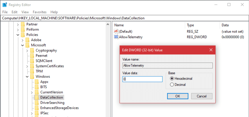Open the Favorites menu
Screen dimensions: 249x117
(39, 12)
